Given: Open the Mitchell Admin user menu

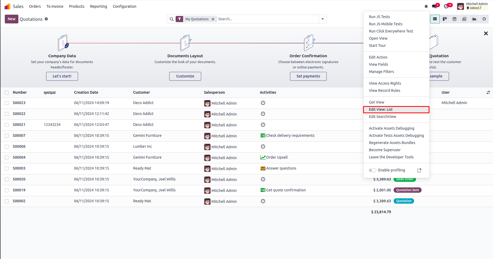Looking at the screenshot, I should (x=472, y=6).
